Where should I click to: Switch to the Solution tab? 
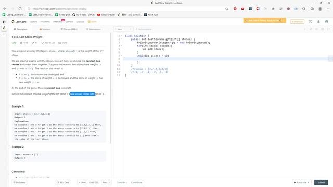45,29
